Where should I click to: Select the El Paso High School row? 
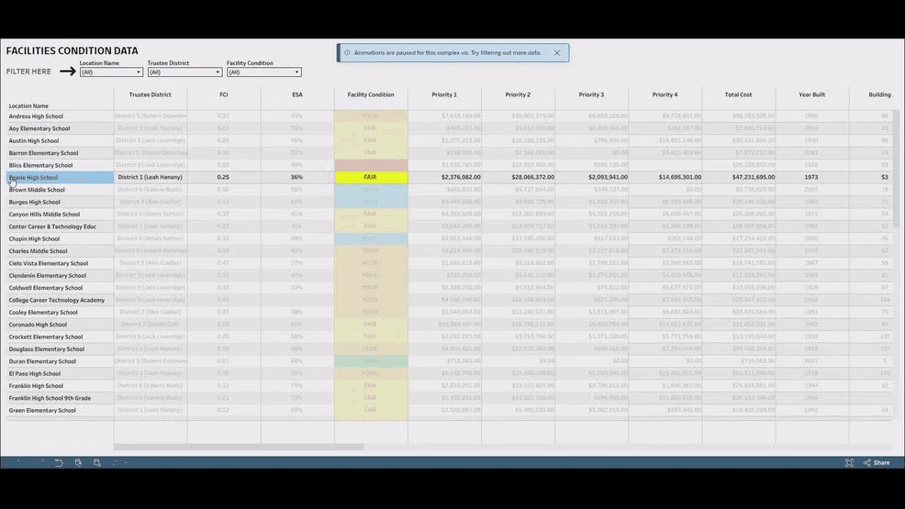coord(35,373)
